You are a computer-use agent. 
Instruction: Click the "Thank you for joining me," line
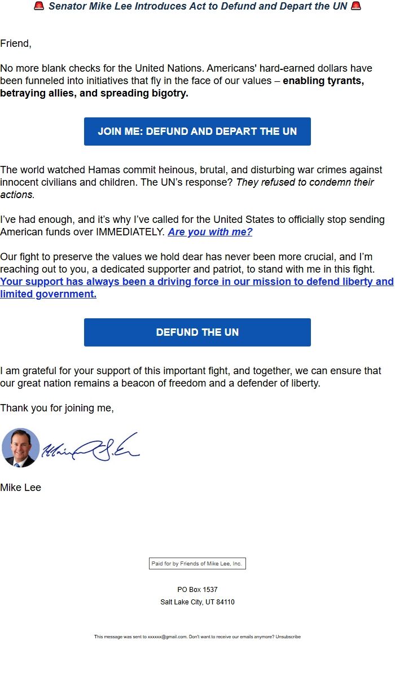click(57, 408)
